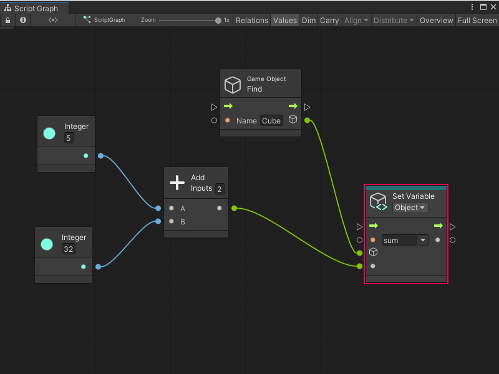Open the Align dropdown
The width and height of the screenshot is (499, 374).
[356, 20]
